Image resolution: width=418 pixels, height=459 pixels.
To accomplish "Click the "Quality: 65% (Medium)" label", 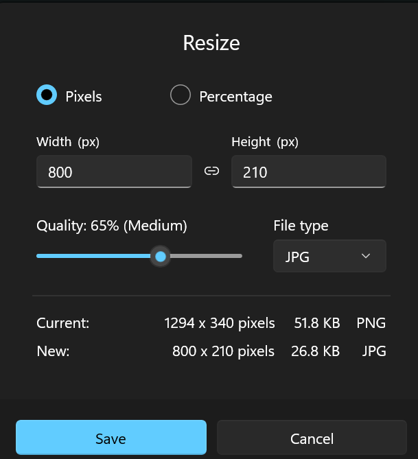I will [x=112, y=226].
